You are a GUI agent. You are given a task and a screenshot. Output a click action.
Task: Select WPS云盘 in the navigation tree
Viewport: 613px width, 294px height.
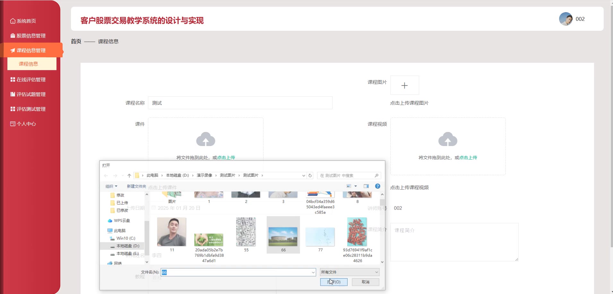[119, 221]
